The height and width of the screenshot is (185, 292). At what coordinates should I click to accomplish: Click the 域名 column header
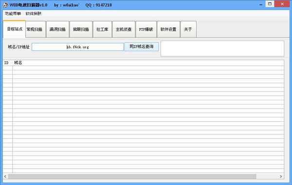coord(148,63)
